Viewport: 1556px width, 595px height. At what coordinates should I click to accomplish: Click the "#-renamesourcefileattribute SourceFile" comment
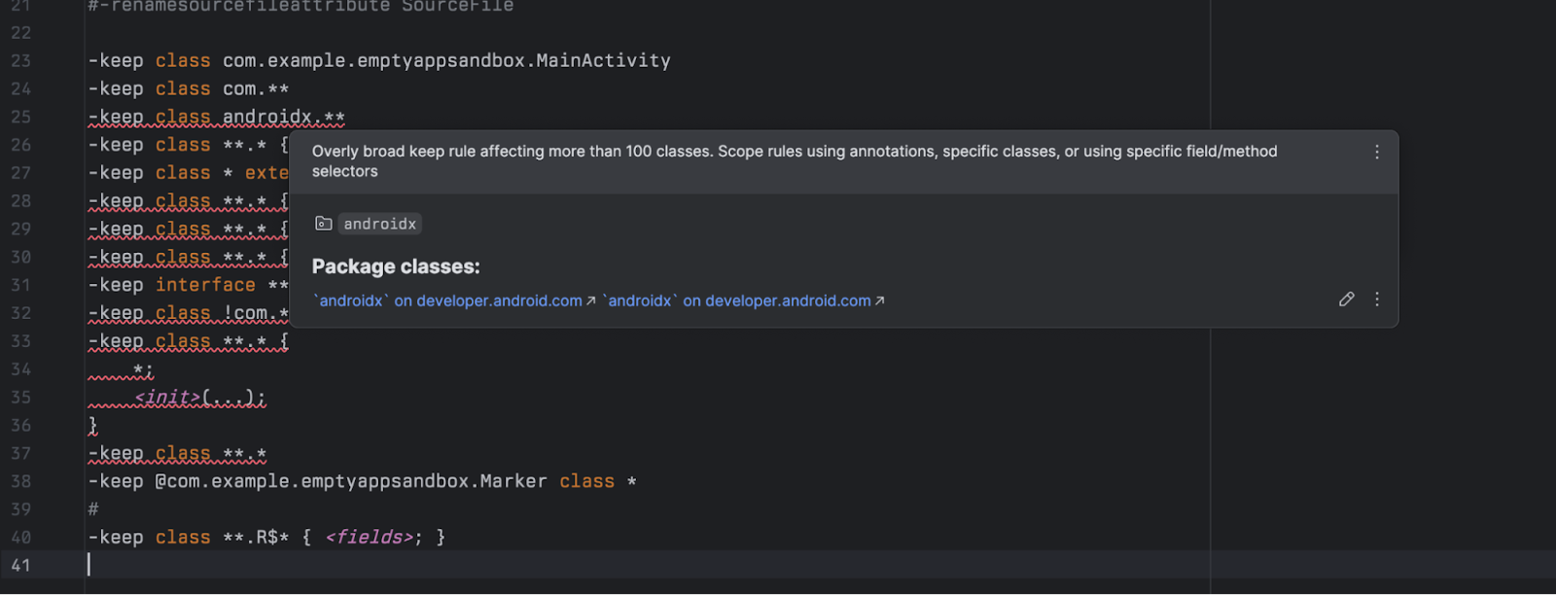pyautogui.click(x=301, y=6)
